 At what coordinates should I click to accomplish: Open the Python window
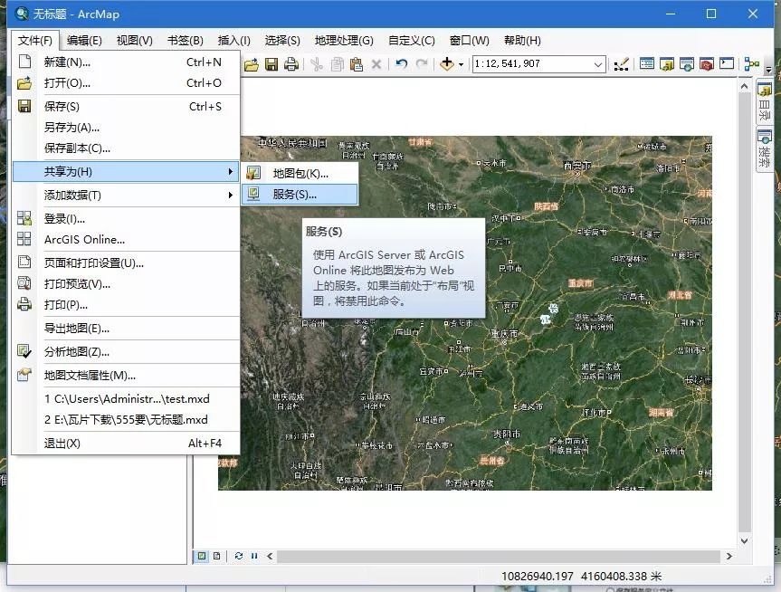pyautogui.click(x=727, y=63)
